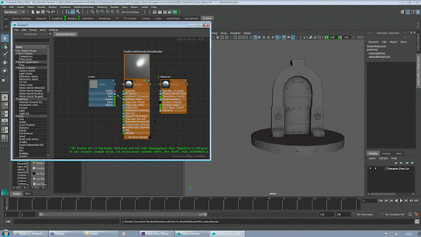Screen dimensions: 421x237
Task: Collapse the Math node group
Action: 16,116
